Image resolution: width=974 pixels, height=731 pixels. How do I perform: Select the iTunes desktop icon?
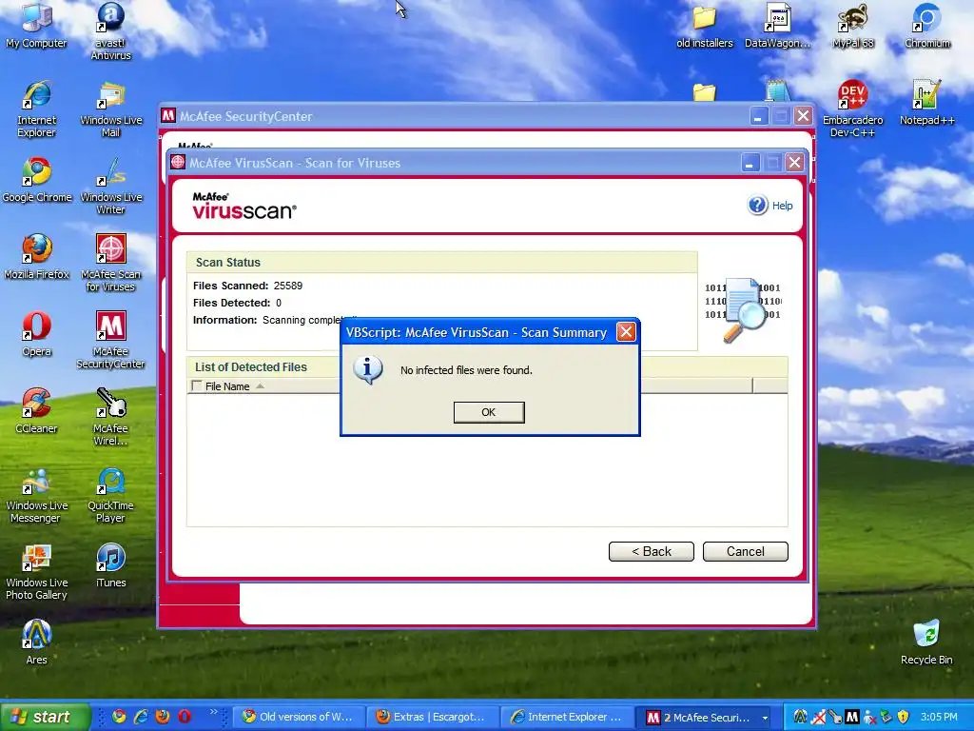110,565
